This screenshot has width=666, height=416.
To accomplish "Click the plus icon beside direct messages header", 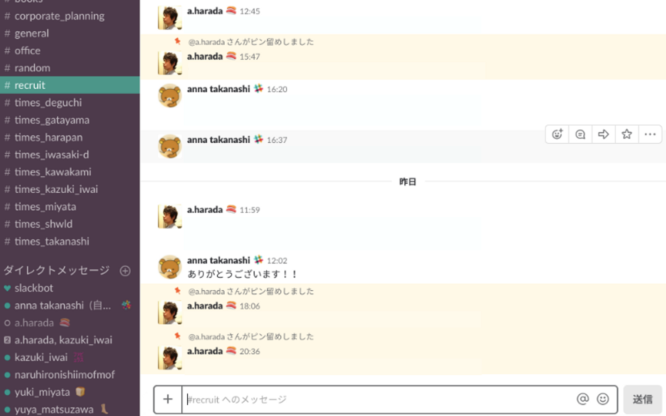I will pyautogui.click(x=125, y=271).
